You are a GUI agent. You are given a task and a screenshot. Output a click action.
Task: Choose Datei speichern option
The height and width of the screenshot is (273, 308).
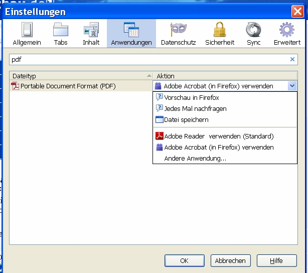click(225, 119)
